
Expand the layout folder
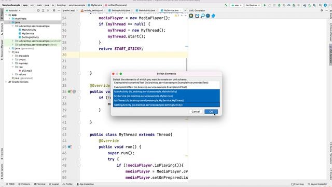pos(13,60)
